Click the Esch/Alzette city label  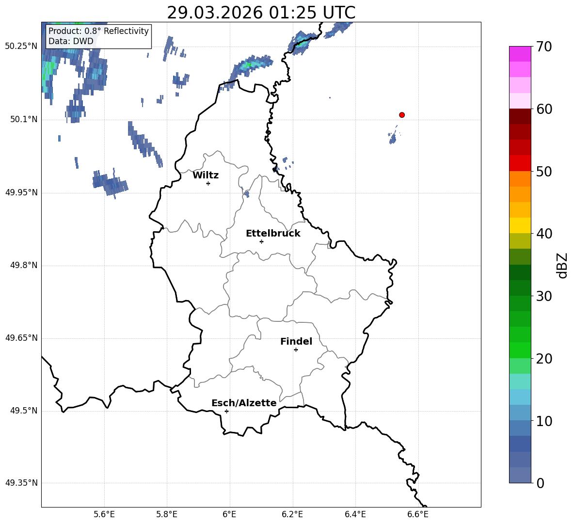(244, 403)
